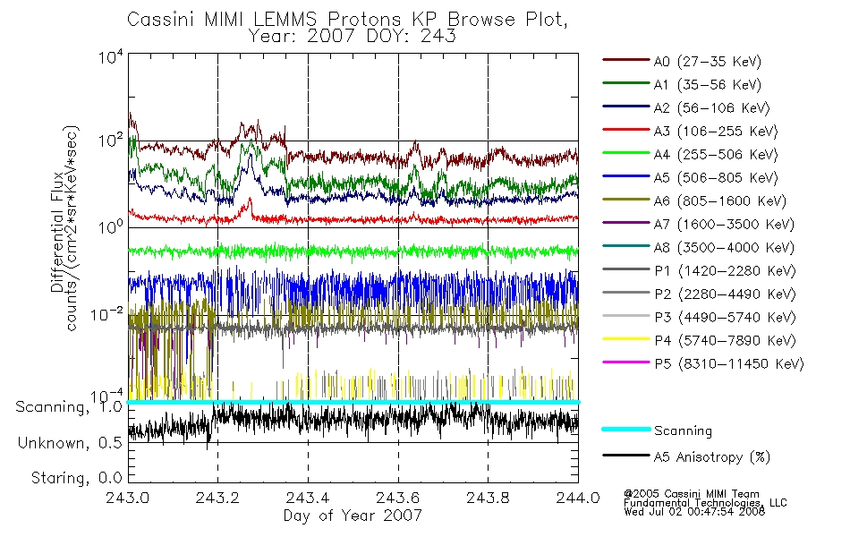Viewport: 850px width, 537px height.
Task: Click the A2 (56-106 KeV) legend label
Action: pos(711,108)
